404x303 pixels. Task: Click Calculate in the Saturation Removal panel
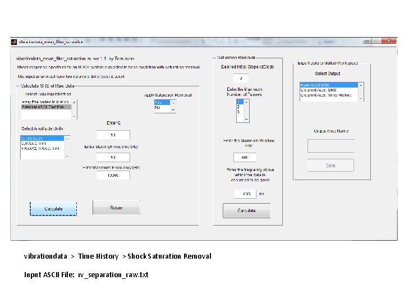click(246, 210)
